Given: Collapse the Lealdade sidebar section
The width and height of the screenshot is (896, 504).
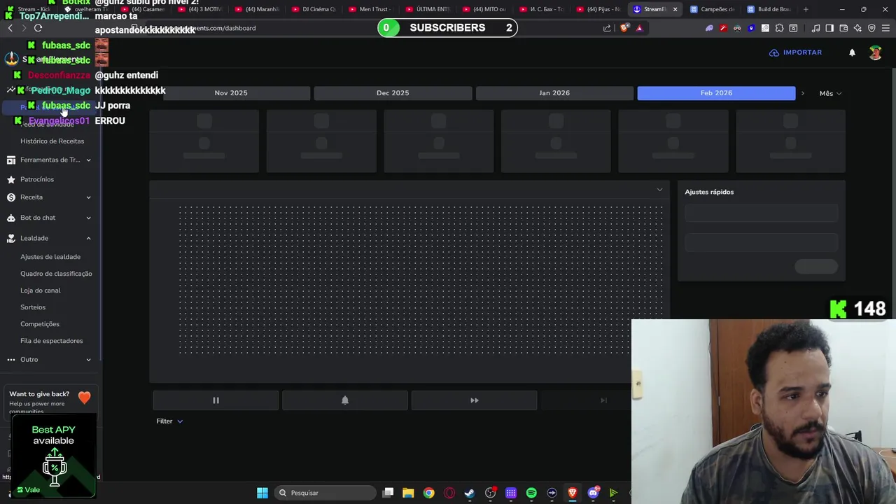Looking at the screenshot, I should [x=49, y=238].
